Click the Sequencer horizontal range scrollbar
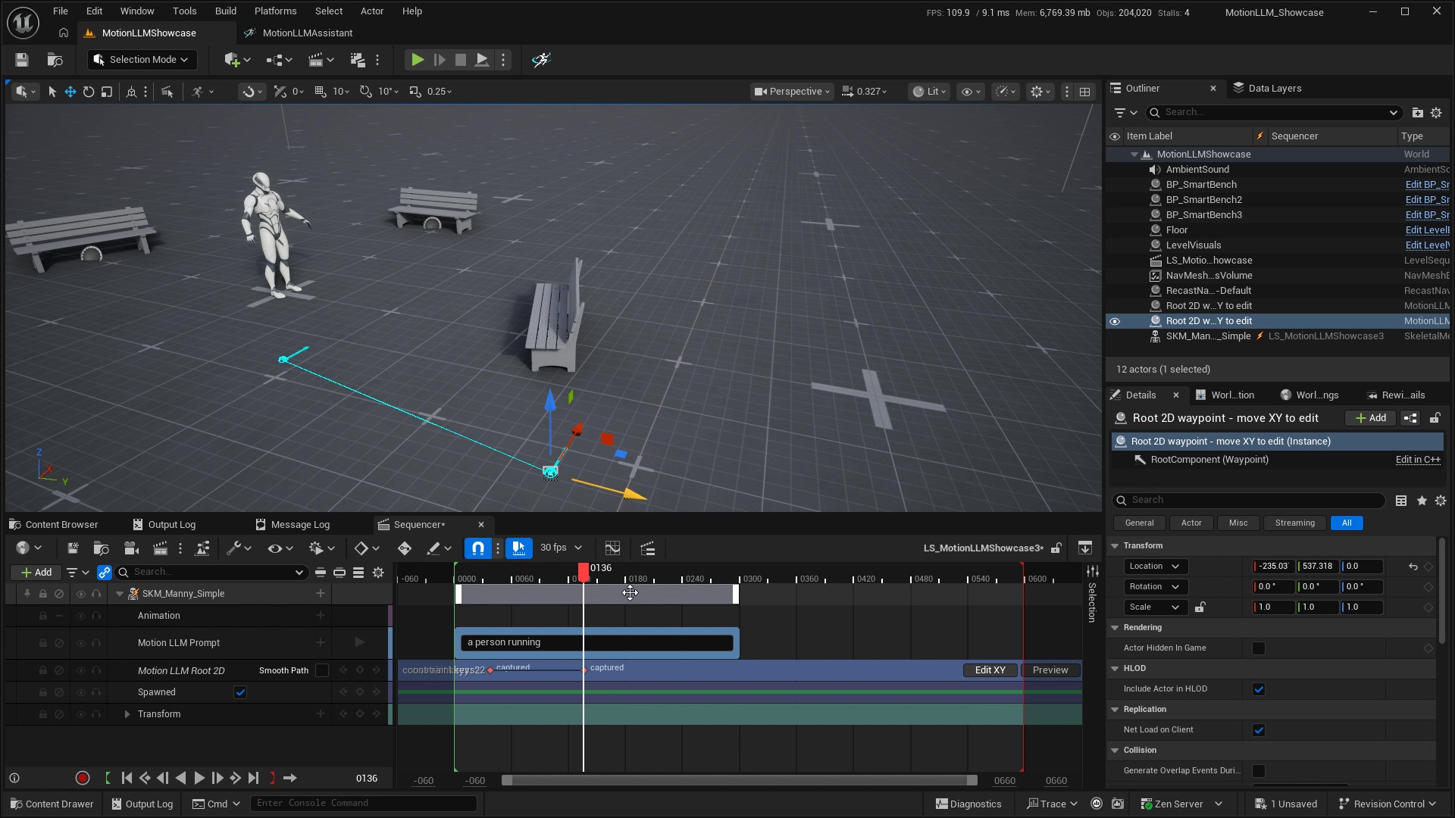1455x818 pixels. tap(740, 781)
